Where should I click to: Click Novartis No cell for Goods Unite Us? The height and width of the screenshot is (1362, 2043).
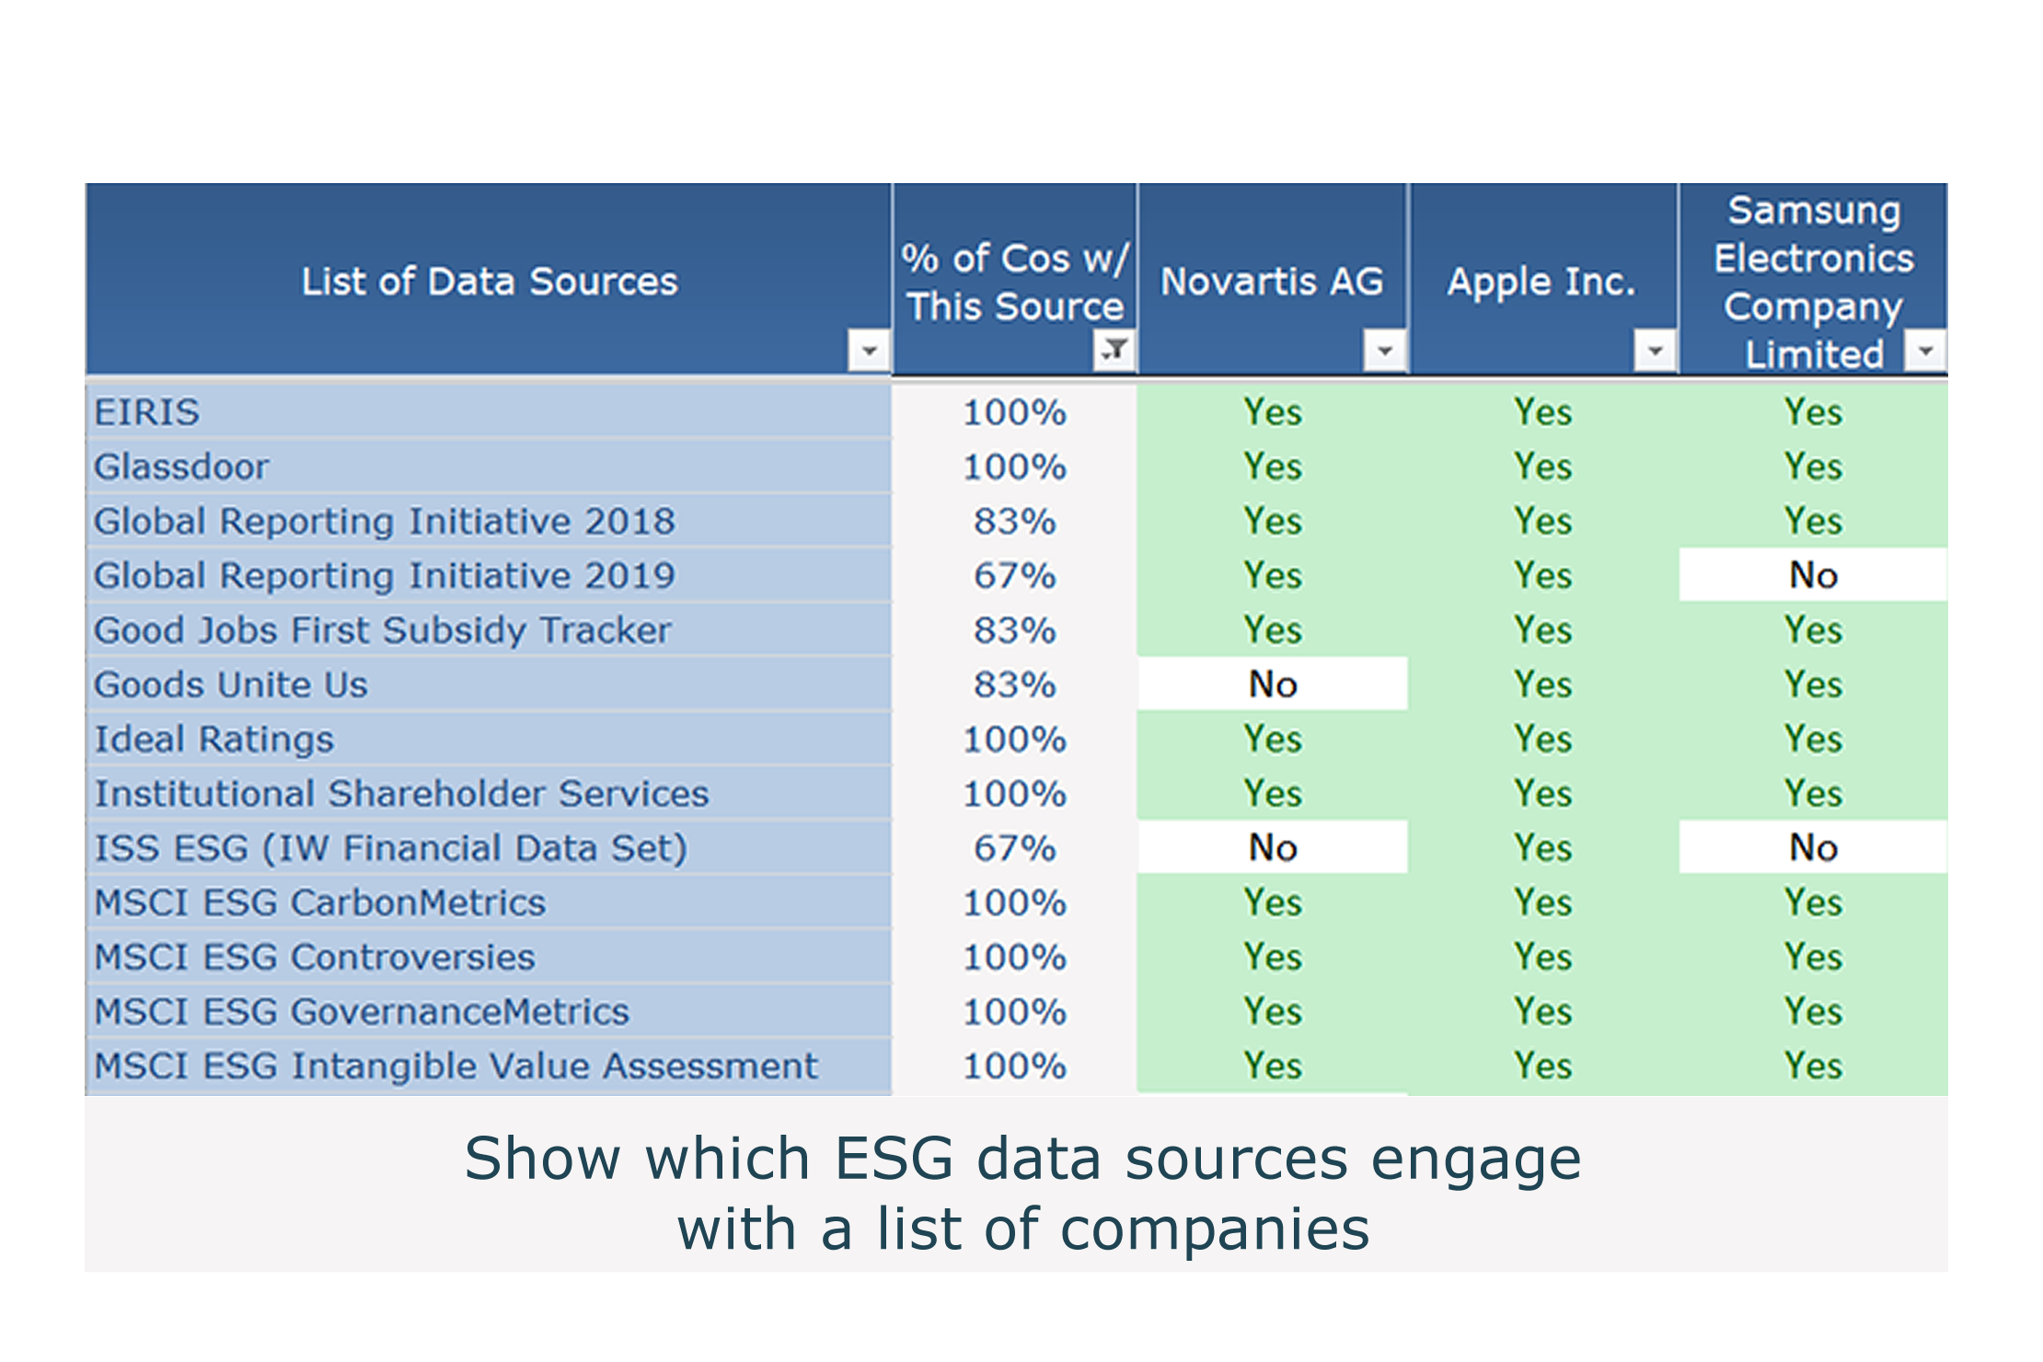click(1273, 685)
